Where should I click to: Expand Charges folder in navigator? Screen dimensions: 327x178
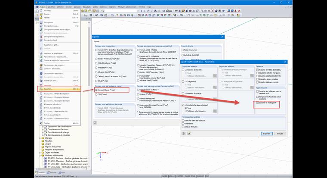coord(40,138)
